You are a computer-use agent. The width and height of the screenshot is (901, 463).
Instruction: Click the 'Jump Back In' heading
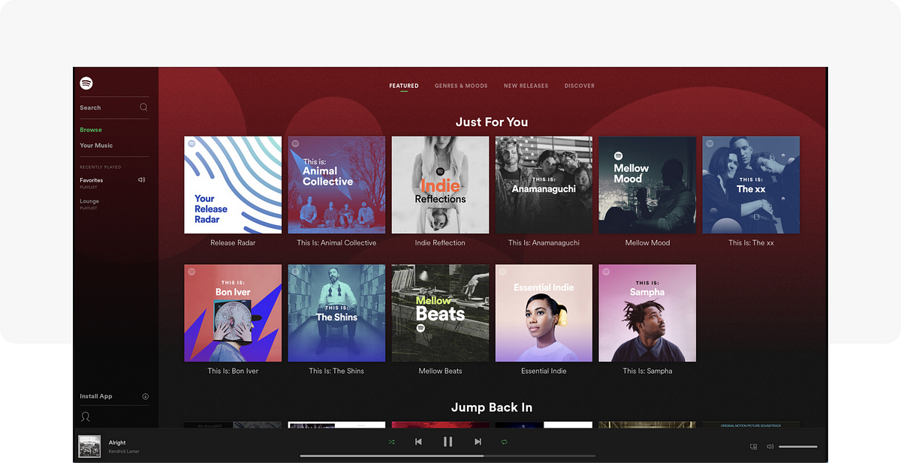[x=492, y=407]
